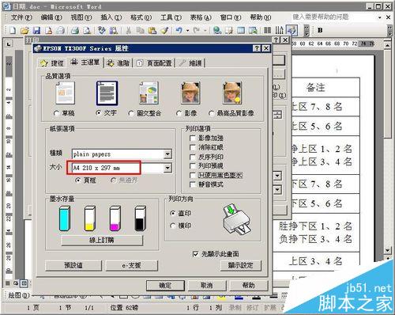Image resolution: width=395 pixels, height=315 pixels.
Task: Click the New blank document icon
Action: [x=13, y=30]
